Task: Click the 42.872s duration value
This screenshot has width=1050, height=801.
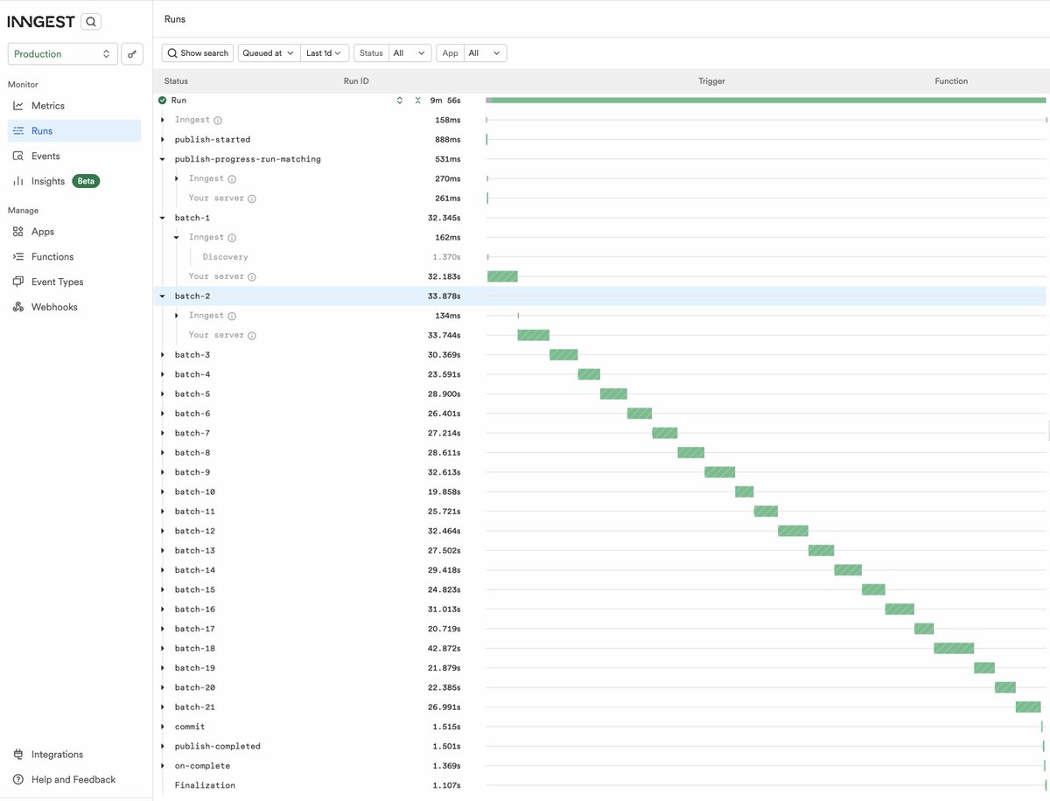Action: [x=444, y=649]
